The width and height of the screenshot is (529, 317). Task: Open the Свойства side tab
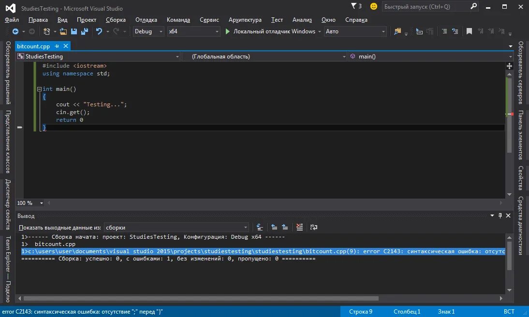pos(521,178)
